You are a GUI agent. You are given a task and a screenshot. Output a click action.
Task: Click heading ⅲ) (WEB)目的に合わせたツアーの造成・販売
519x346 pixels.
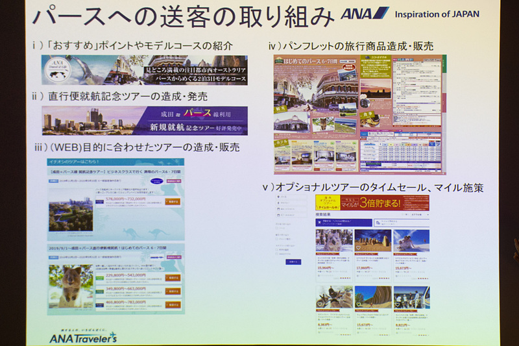[137, 147]
